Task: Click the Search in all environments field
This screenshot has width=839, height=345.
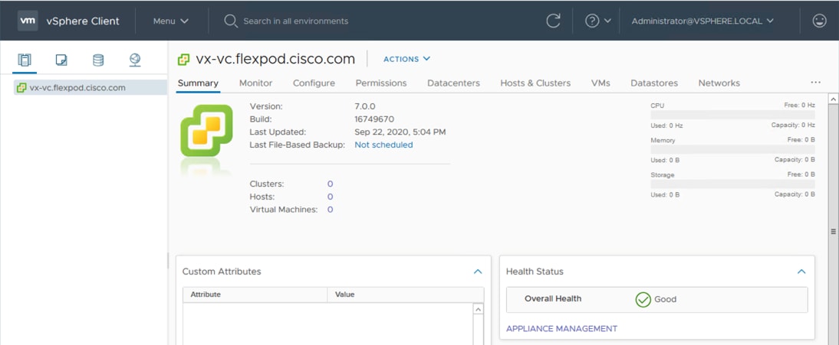Action: [x=295, y=21]
